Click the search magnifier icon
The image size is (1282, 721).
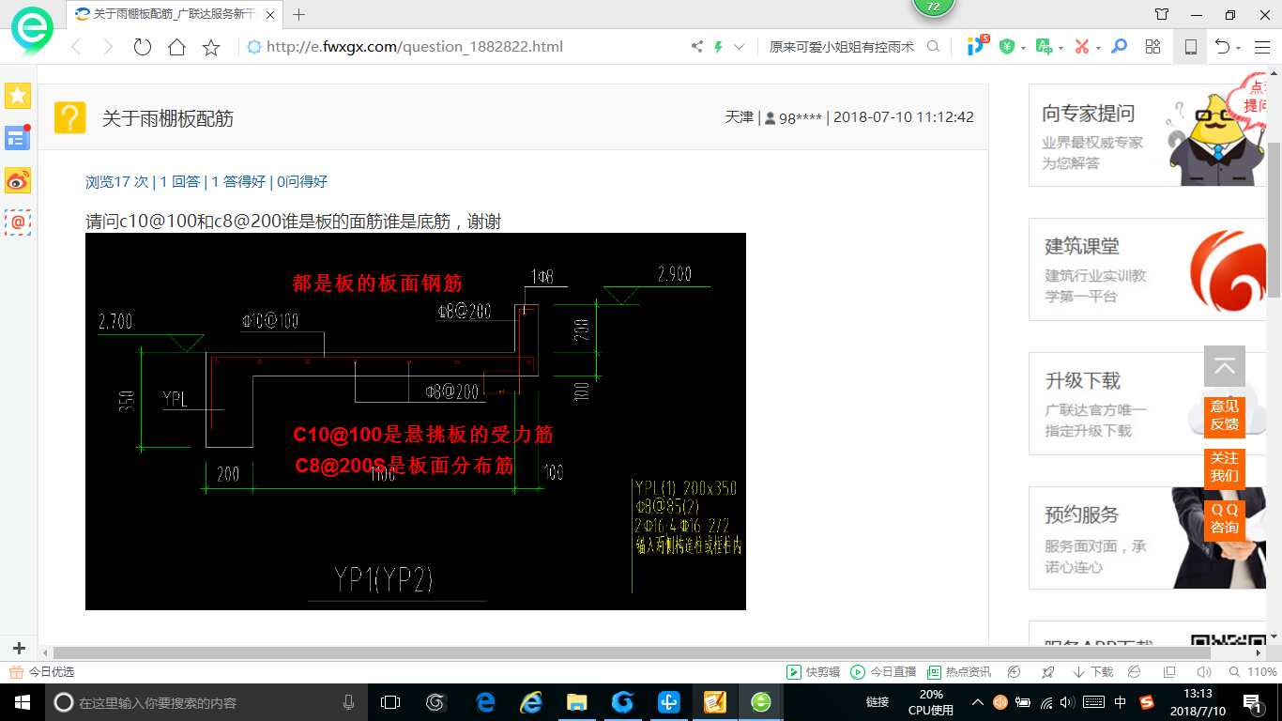coord(933,46)
